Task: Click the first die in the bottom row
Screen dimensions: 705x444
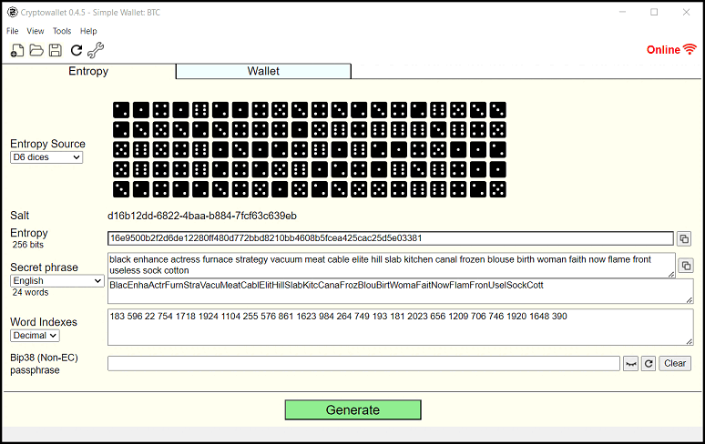Action: point(121,189)
